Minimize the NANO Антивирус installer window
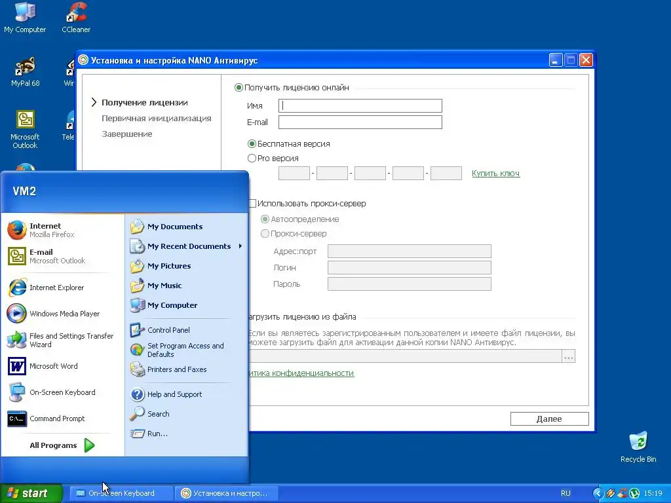This screenshot has height=503, width=671. [x=556, y=60]
